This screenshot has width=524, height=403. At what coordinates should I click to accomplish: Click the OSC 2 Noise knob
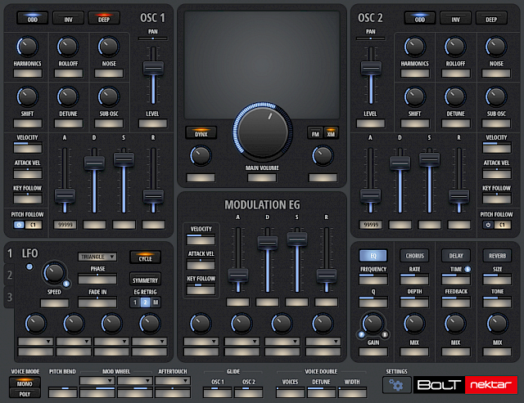(x=496, y=47)
